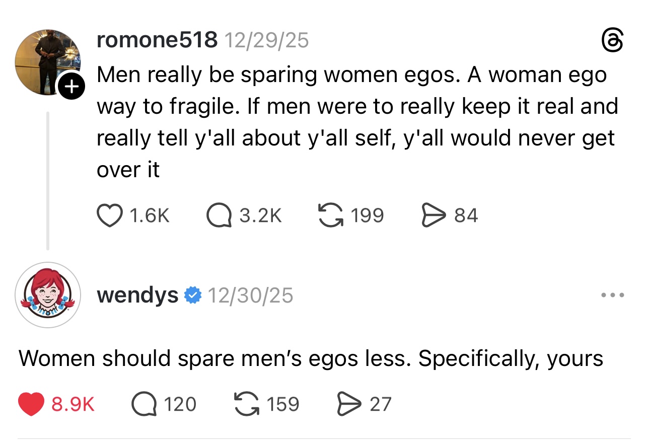
Task: Open the three-dot menu on Wendy's reply
Action: pyautogui.click(x=614, y=295)
